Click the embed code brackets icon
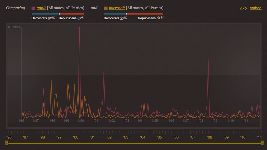The width and height of the screenshot is (267, 150). (x=243, y=9)
